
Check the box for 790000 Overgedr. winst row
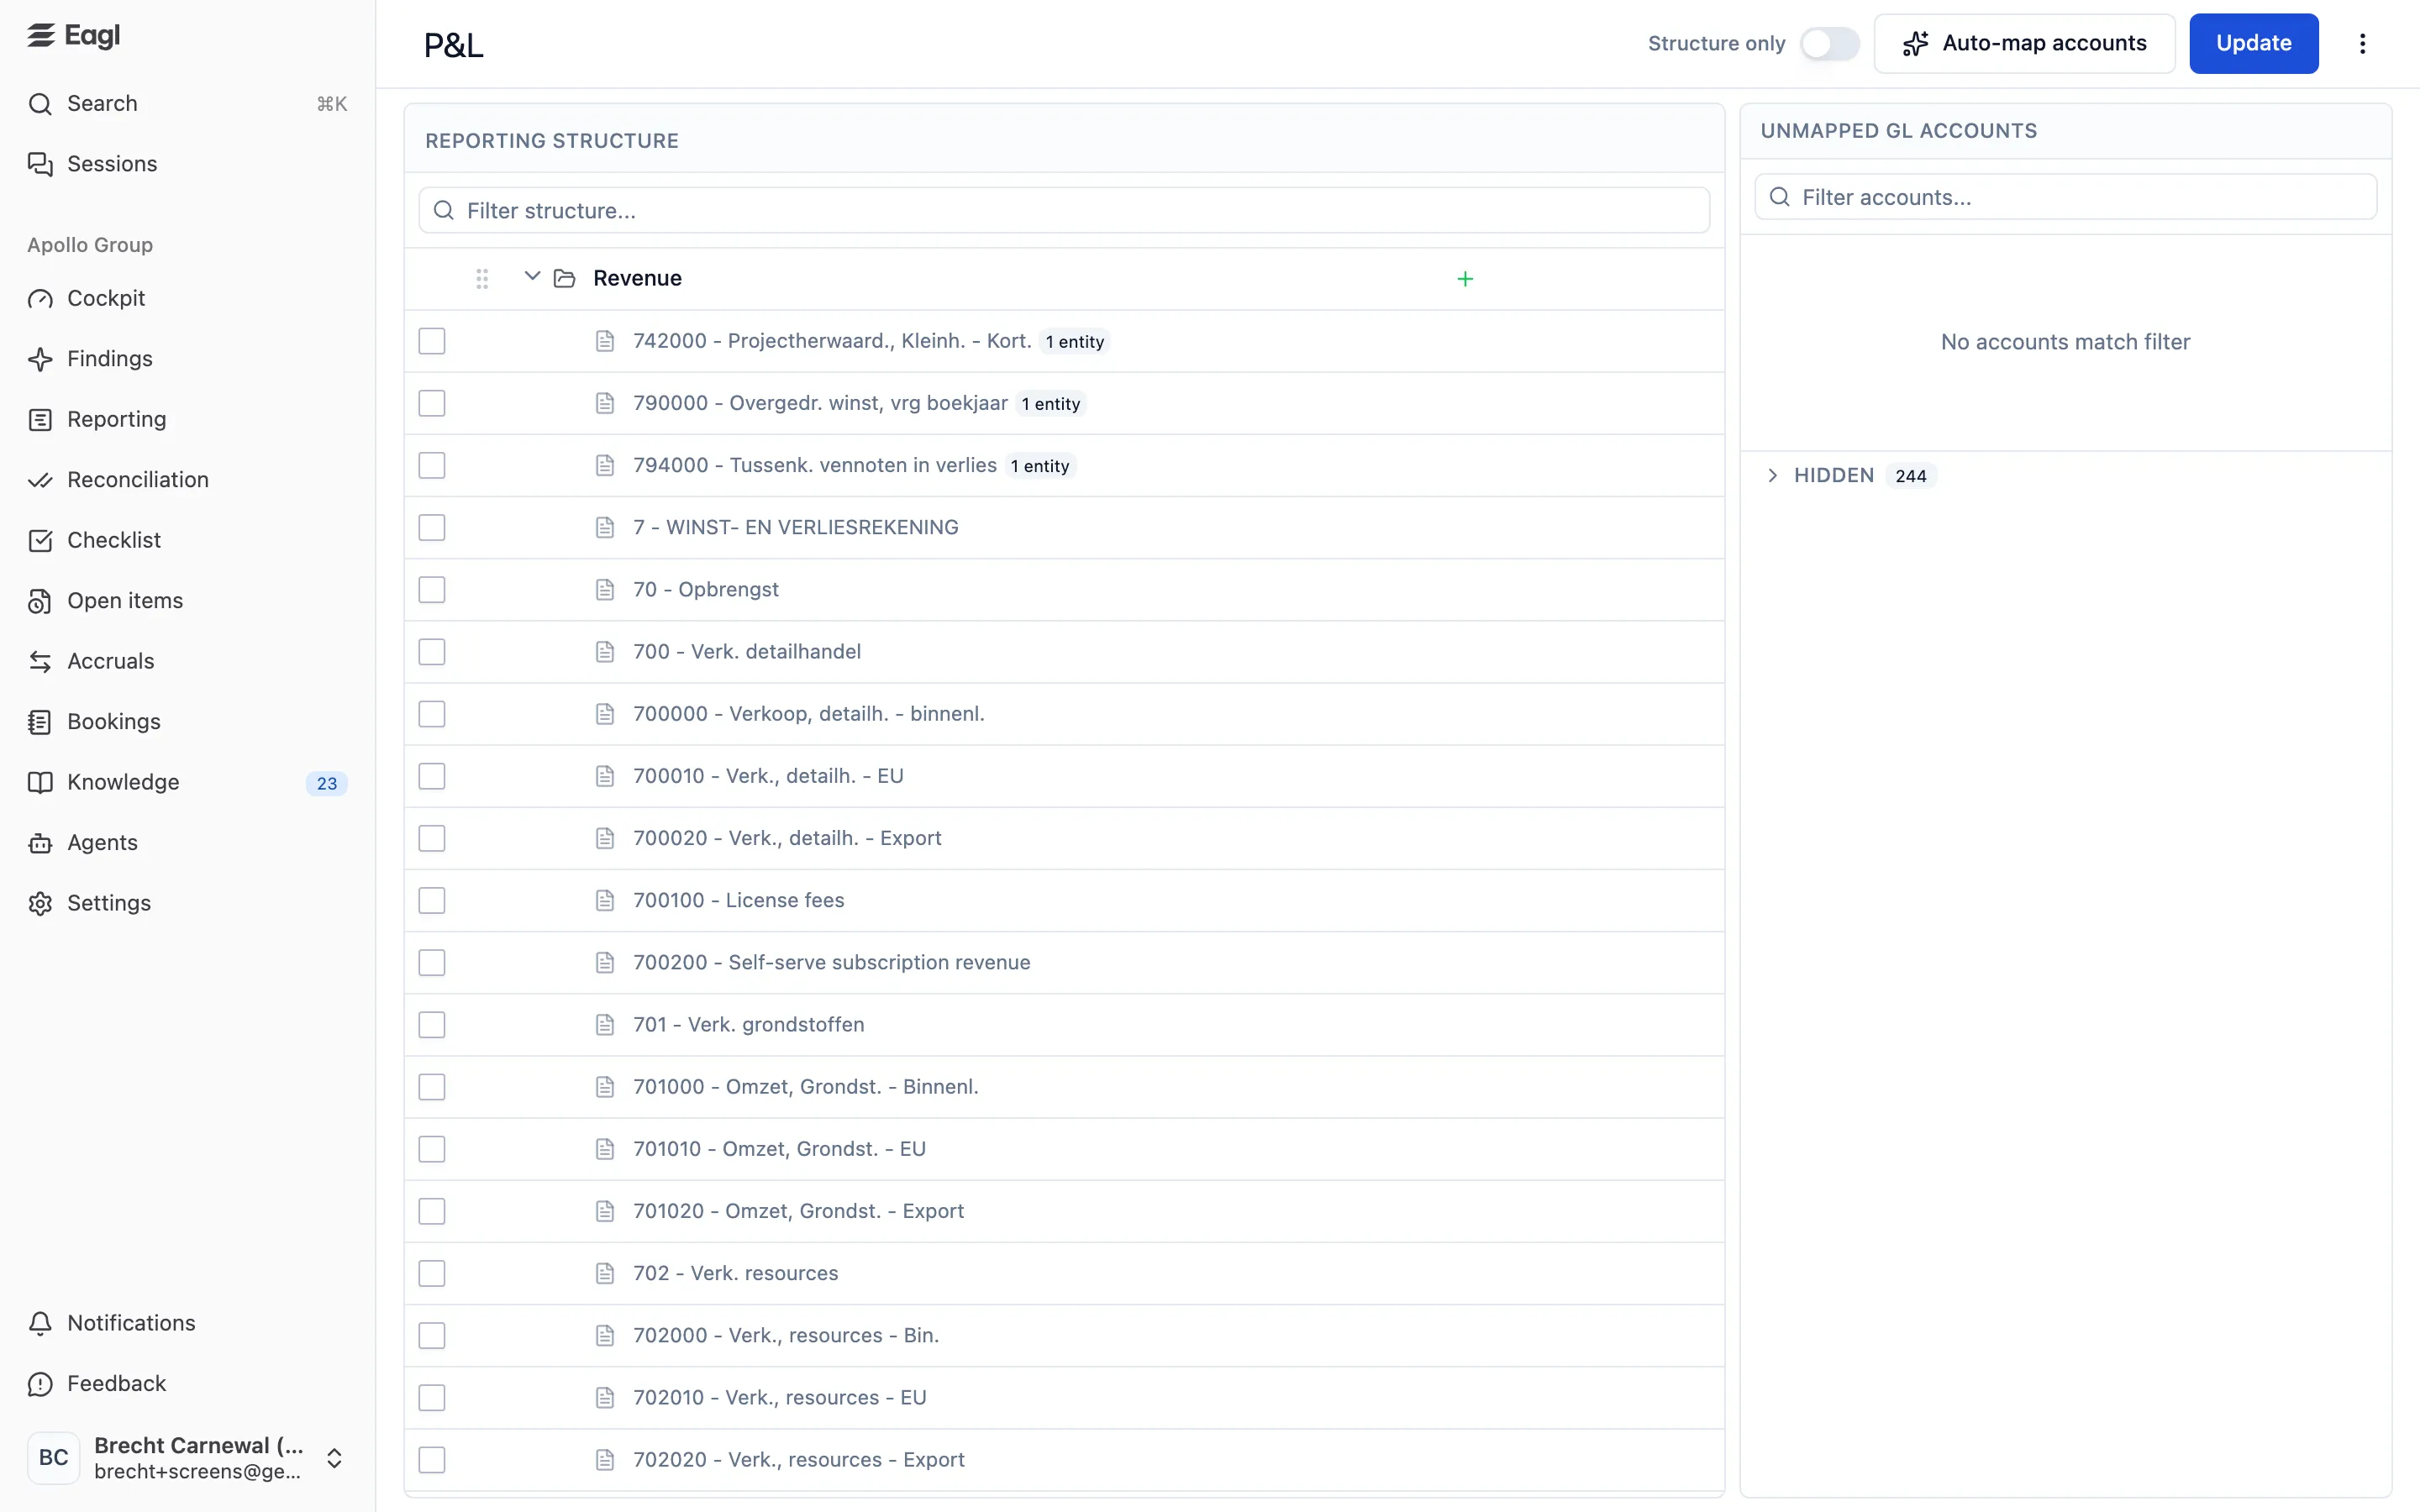point(432,403)
